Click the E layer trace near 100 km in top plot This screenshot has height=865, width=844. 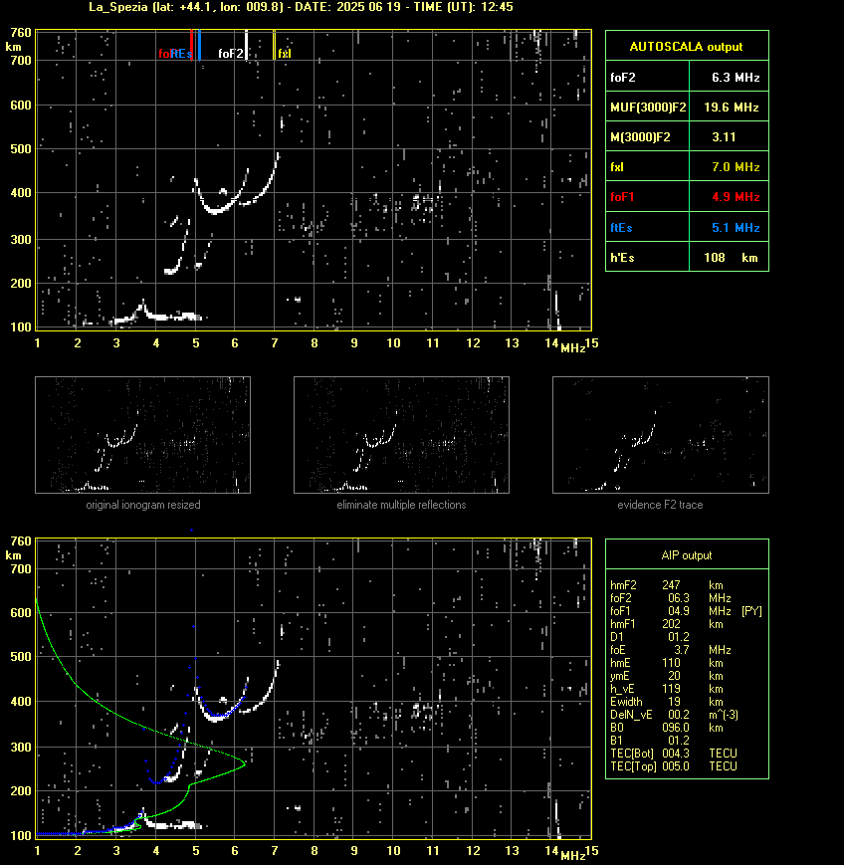tap(160, 318)
